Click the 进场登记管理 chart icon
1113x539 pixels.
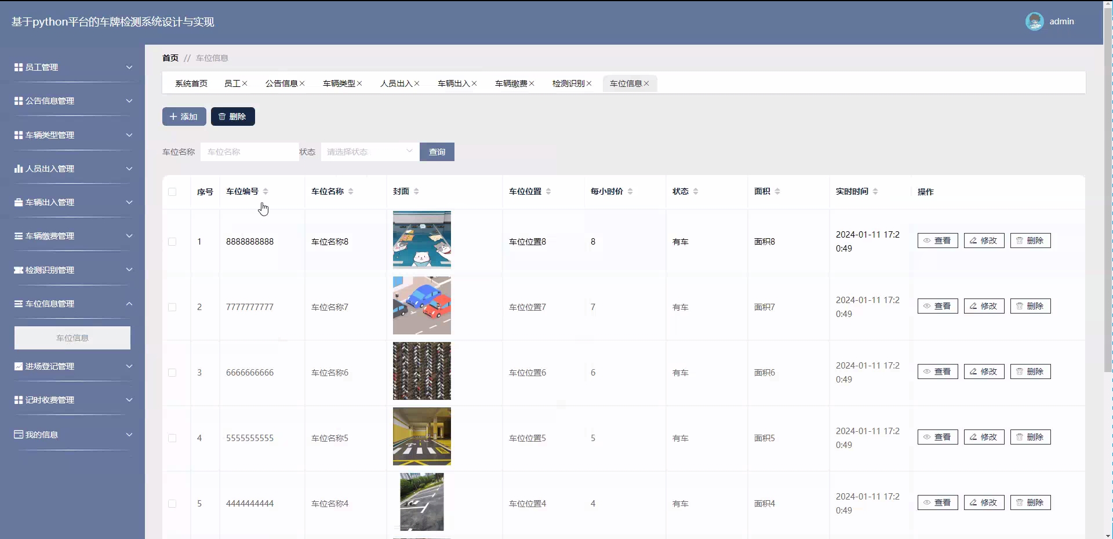pyautogui.click(x=19, y=366)
